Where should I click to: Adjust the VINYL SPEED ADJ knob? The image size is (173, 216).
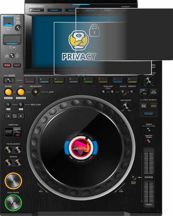(x=148, y=81)
